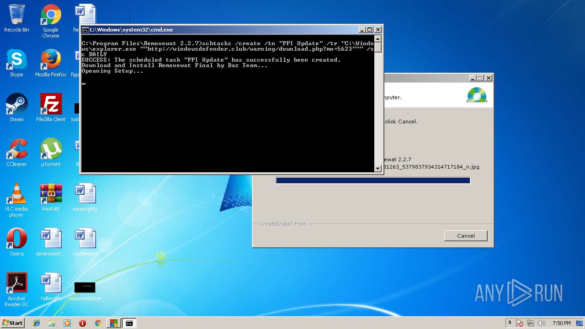Open network status tray icon
Viewport: 585px width, 329px height.
click(531, 323)
